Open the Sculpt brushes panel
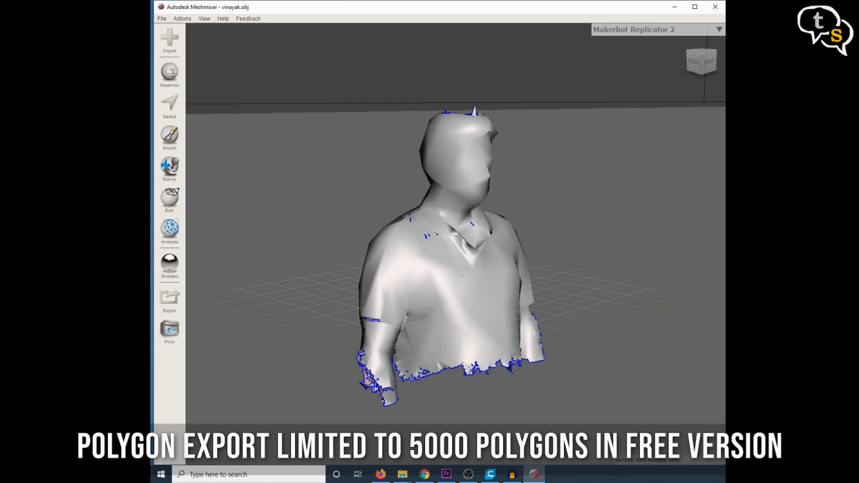This screenshot has width=859, height=483. click(169, 136)
